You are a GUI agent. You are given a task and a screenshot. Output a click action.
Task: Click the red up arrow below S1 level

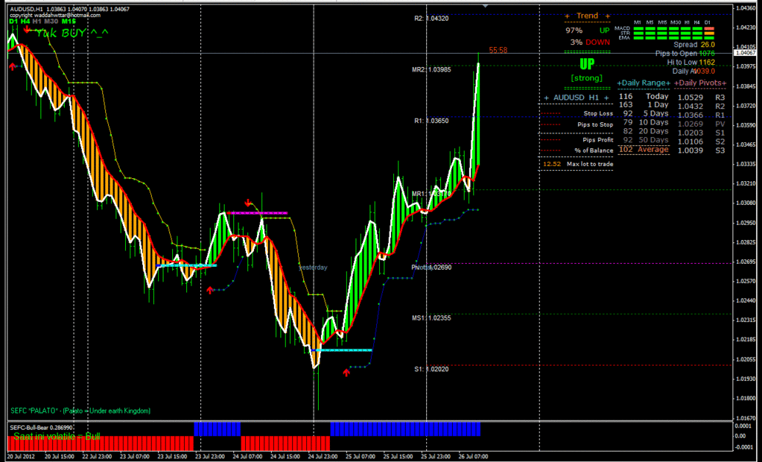[346, 372]
